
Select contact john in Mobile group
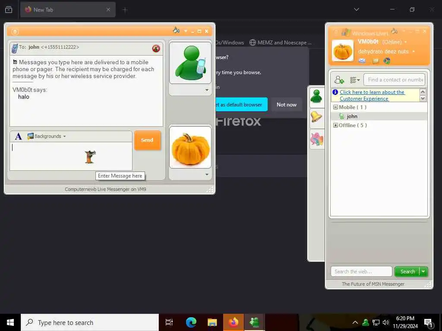coord(379,116)
